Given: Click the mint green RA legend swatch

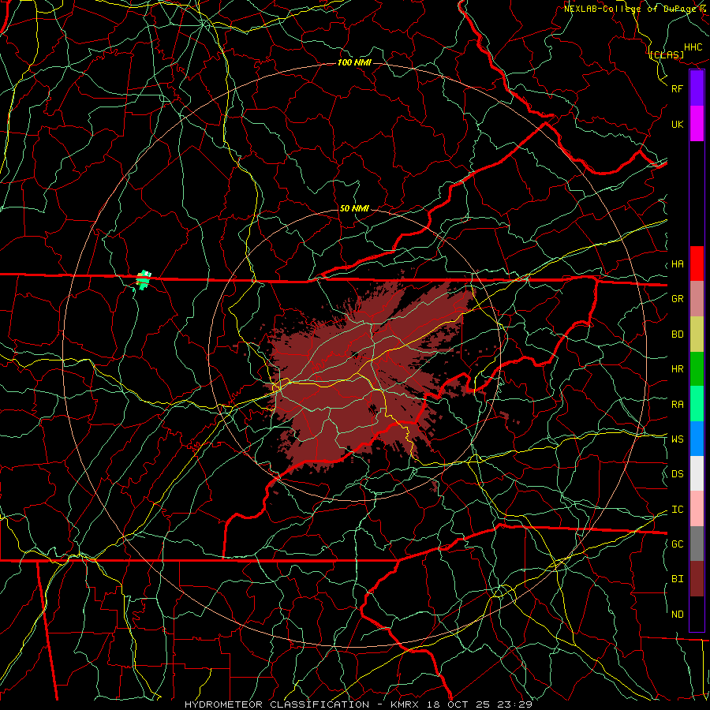Looking at the screenshot, I should pyautogui.click(x=697, y=404).
